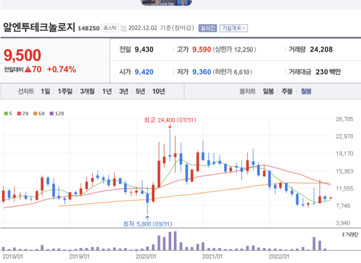Click the 2022.12.02 기준(장마감) date text
361x263 pixels.
161,28
